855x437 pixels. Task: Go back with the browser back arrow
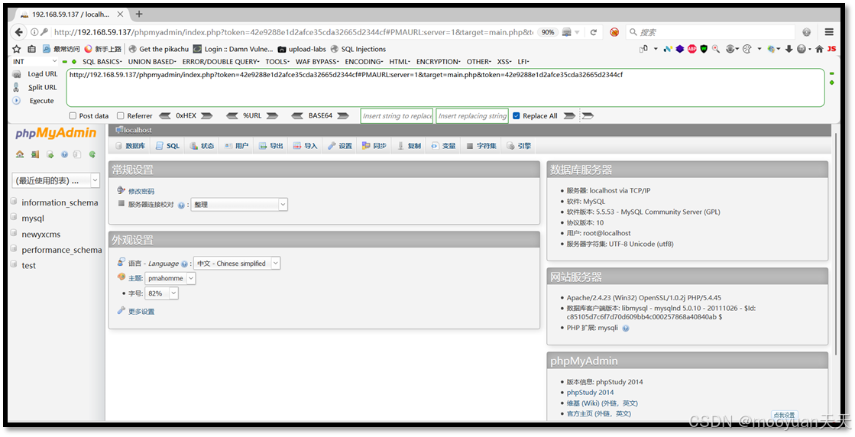pos(19,32)
